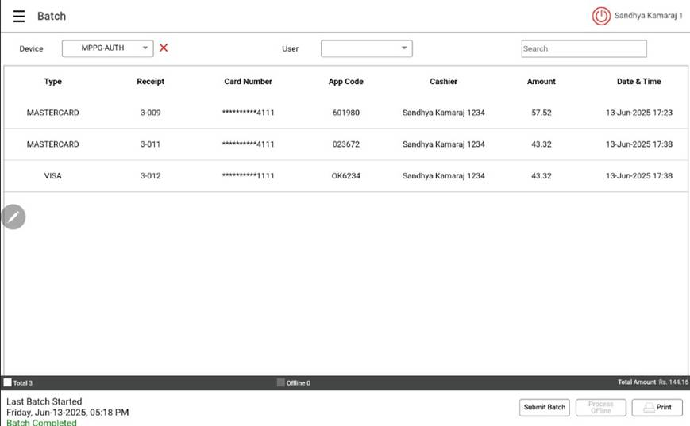This screenshot has height=426, width=690.
Task: Clear device selection with red X
Action: (164, 48)
